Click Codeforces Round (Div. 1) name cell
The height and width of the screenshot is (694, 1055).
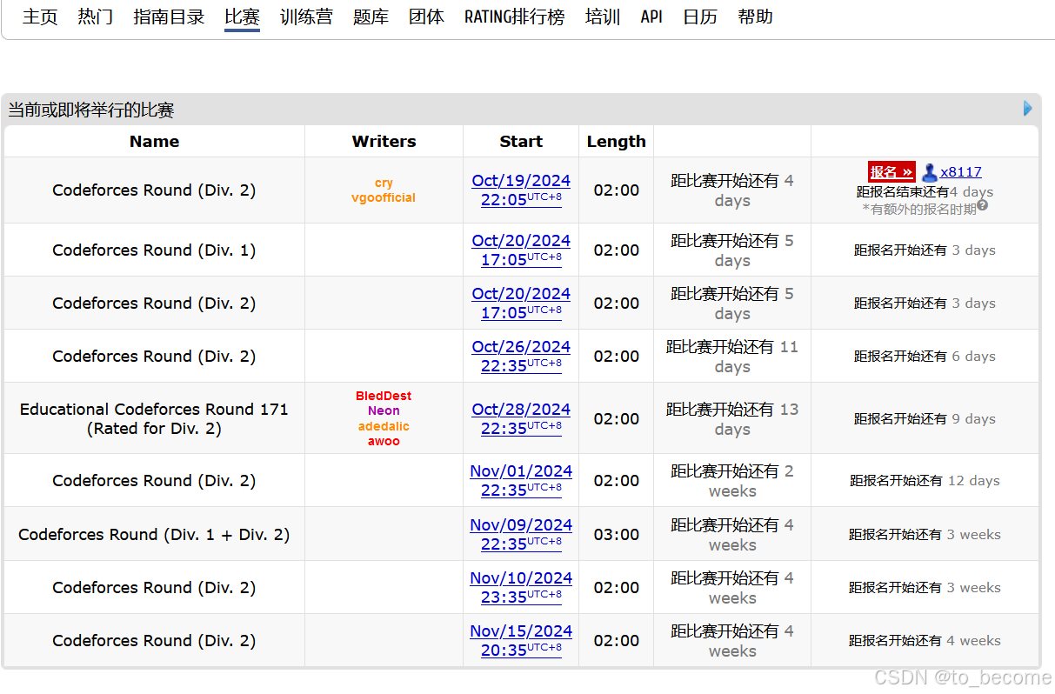[154, 250]
